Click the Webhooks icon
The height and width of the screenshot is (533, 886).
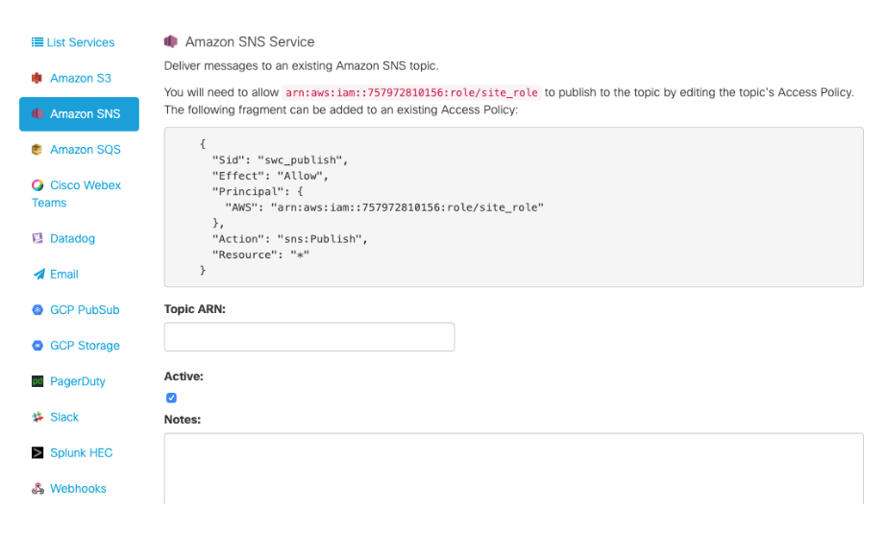coord(37,489)
